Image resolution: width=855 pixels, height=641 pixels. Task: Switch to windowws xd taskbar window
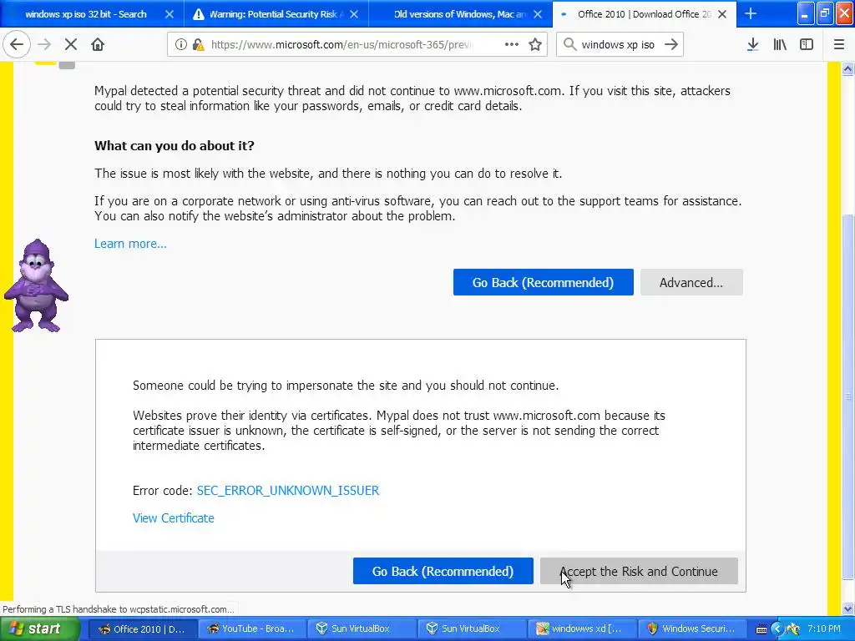coord(580,629)
